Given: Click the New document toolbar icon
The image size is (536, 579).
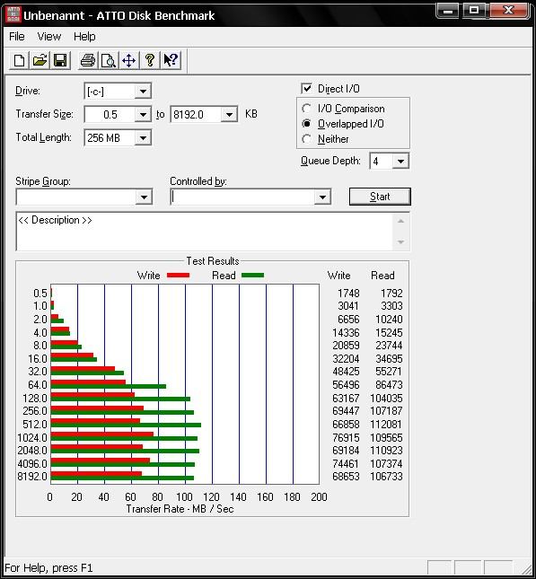Looking at the screenshot, I should click(19, 60).
